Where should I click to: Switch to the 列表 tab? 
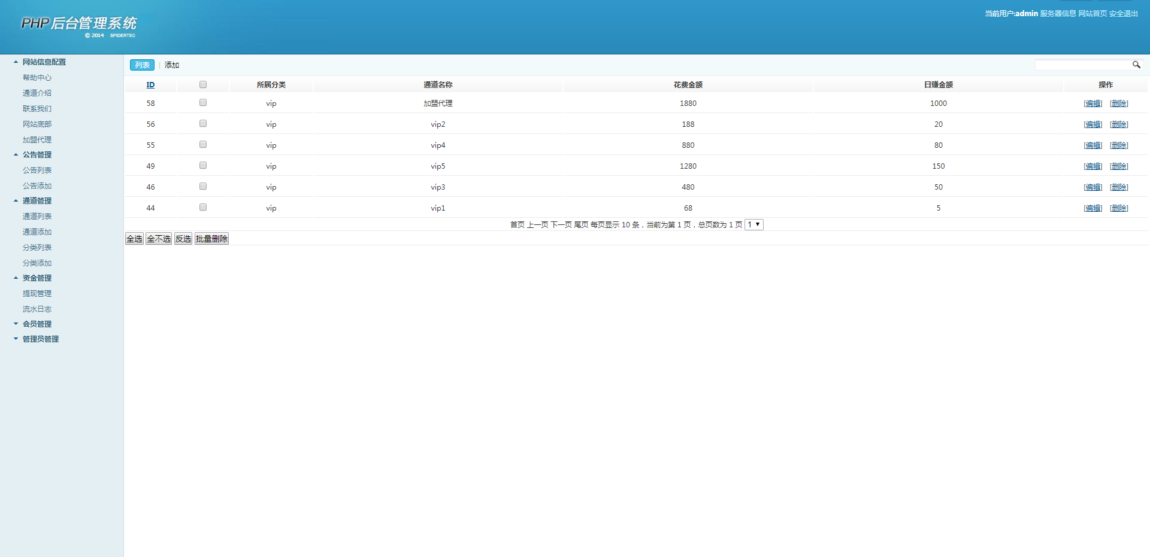(142, 65)
